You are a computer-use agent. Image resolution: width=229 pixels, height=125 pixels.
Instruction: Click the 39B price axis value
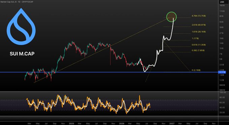(222, 27)
